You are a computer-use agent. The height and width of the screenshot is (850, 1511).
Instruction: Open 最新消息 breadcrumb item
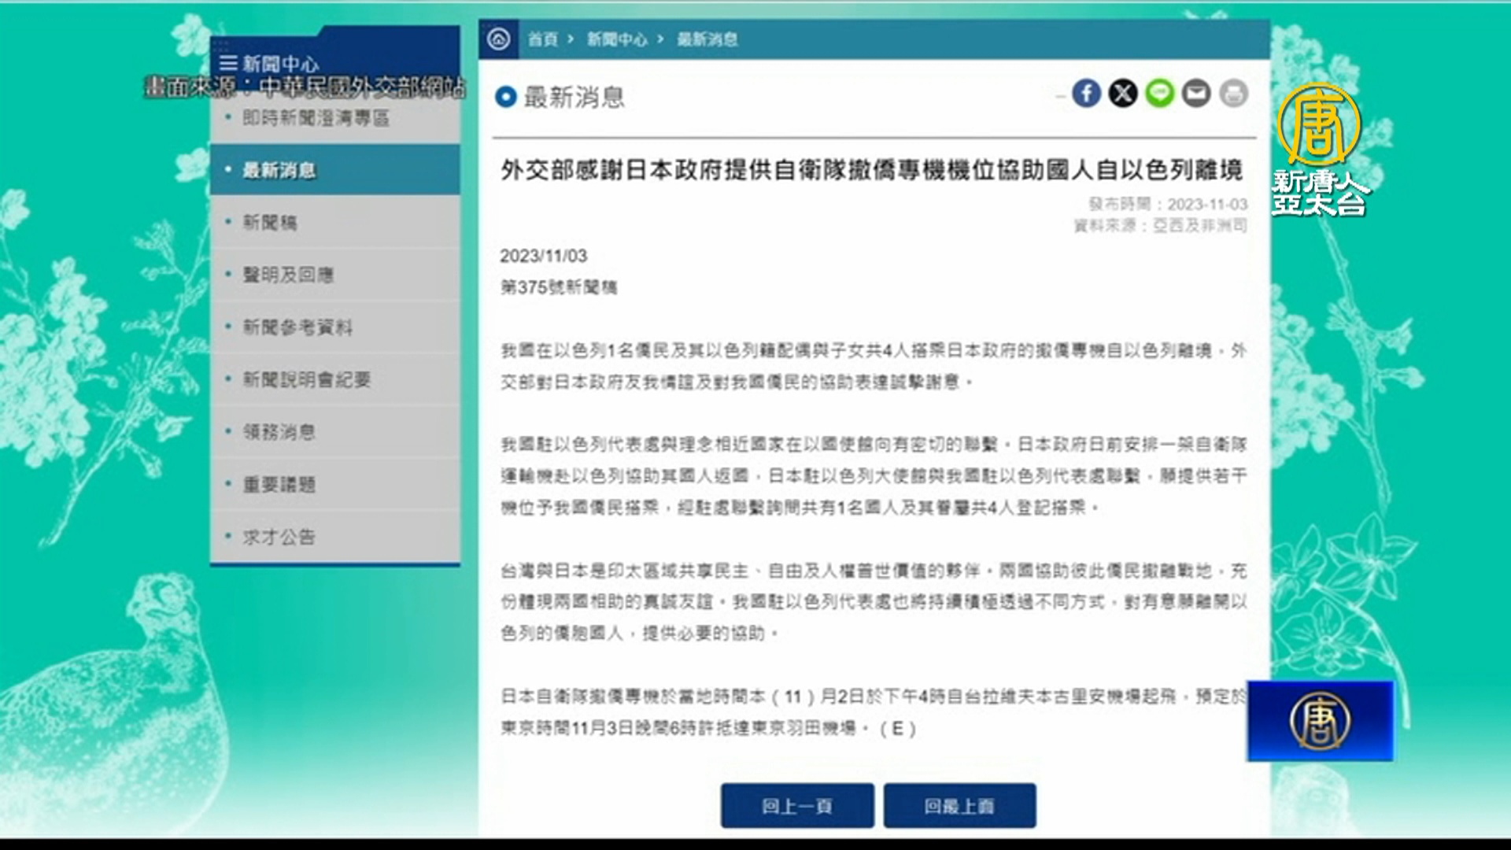[707, 39]
